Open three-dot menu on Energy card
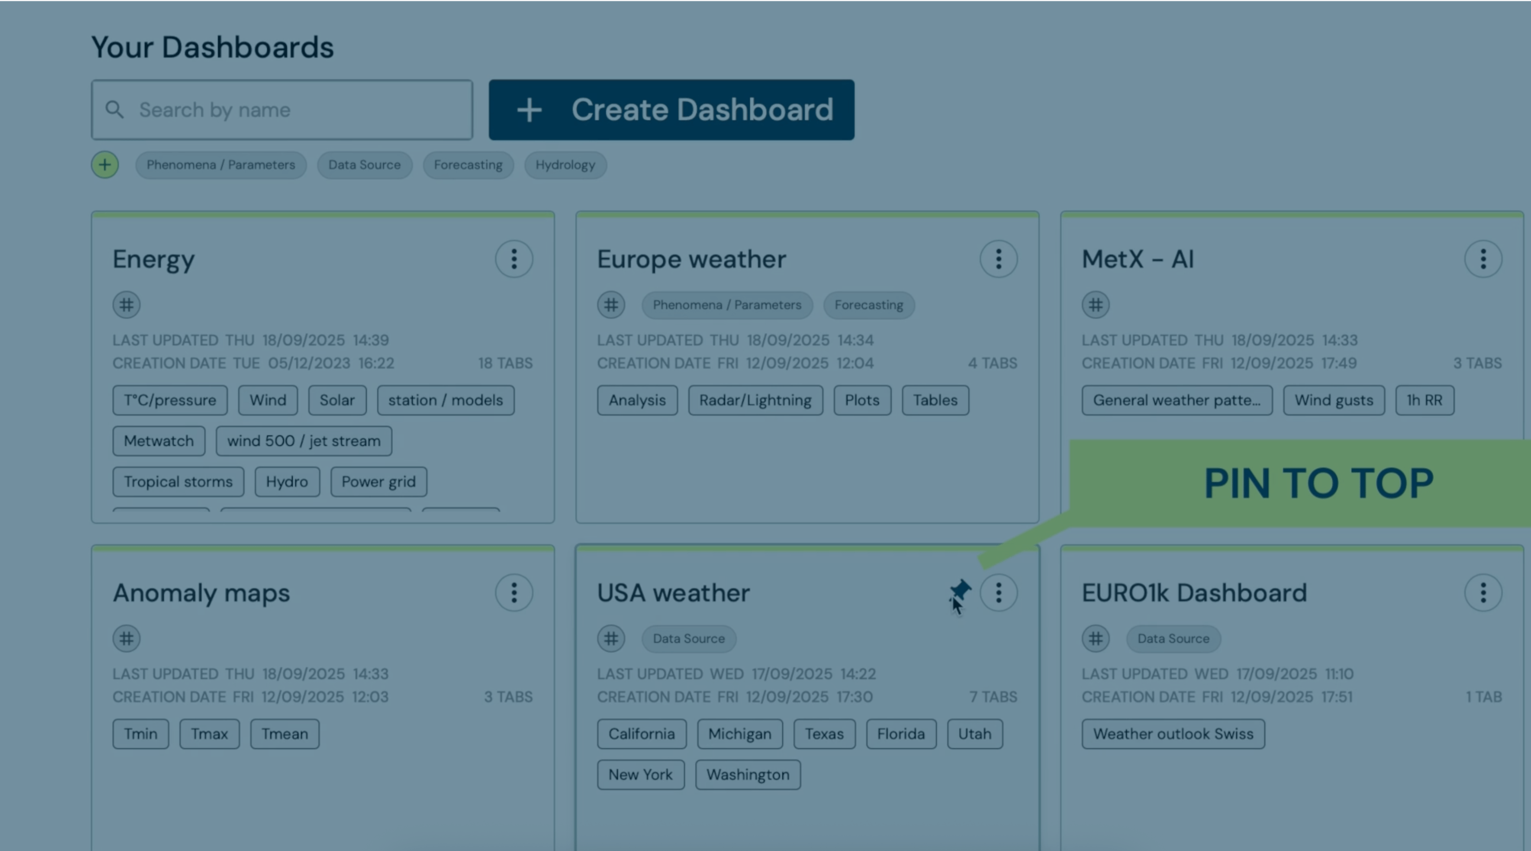This screenshot has width=1531, height=851. click(514, 259)
